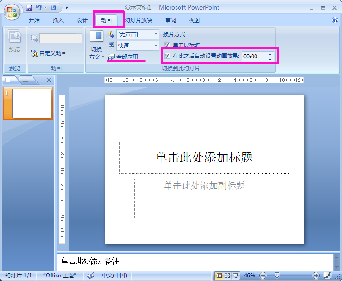Screen dimensions: 342x281
Task: Open the Office button menu
Action: click(x=12, y=12)
